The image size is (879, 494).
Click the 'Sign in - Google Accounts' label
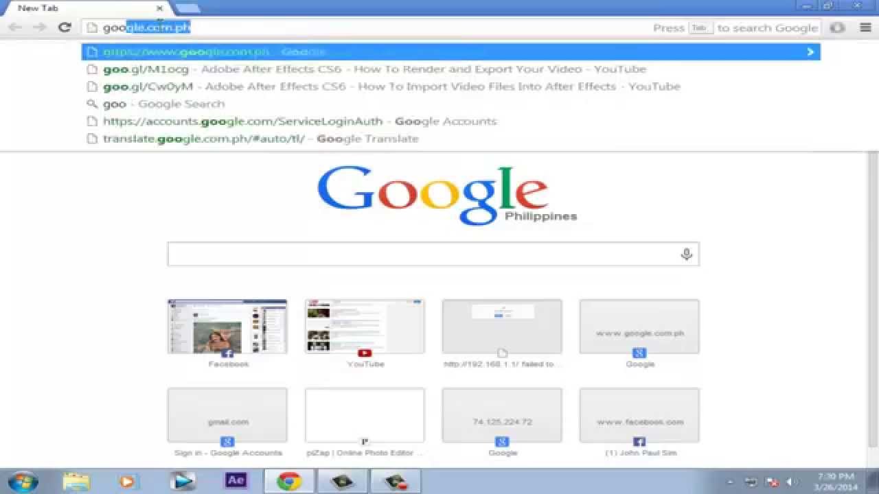pyautogui.click(x=228, y=453)
